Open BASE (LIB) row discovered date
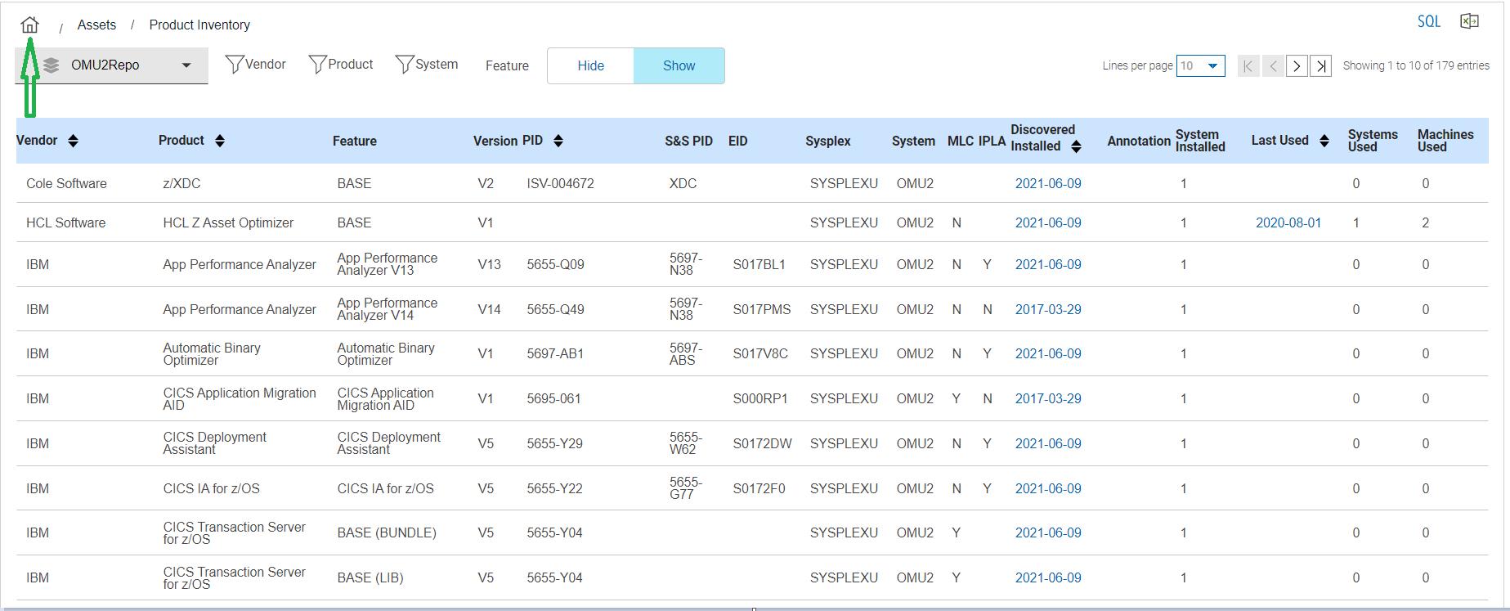The width and height of the screenshot is (1510, 611). click(x=1048, y=577)
